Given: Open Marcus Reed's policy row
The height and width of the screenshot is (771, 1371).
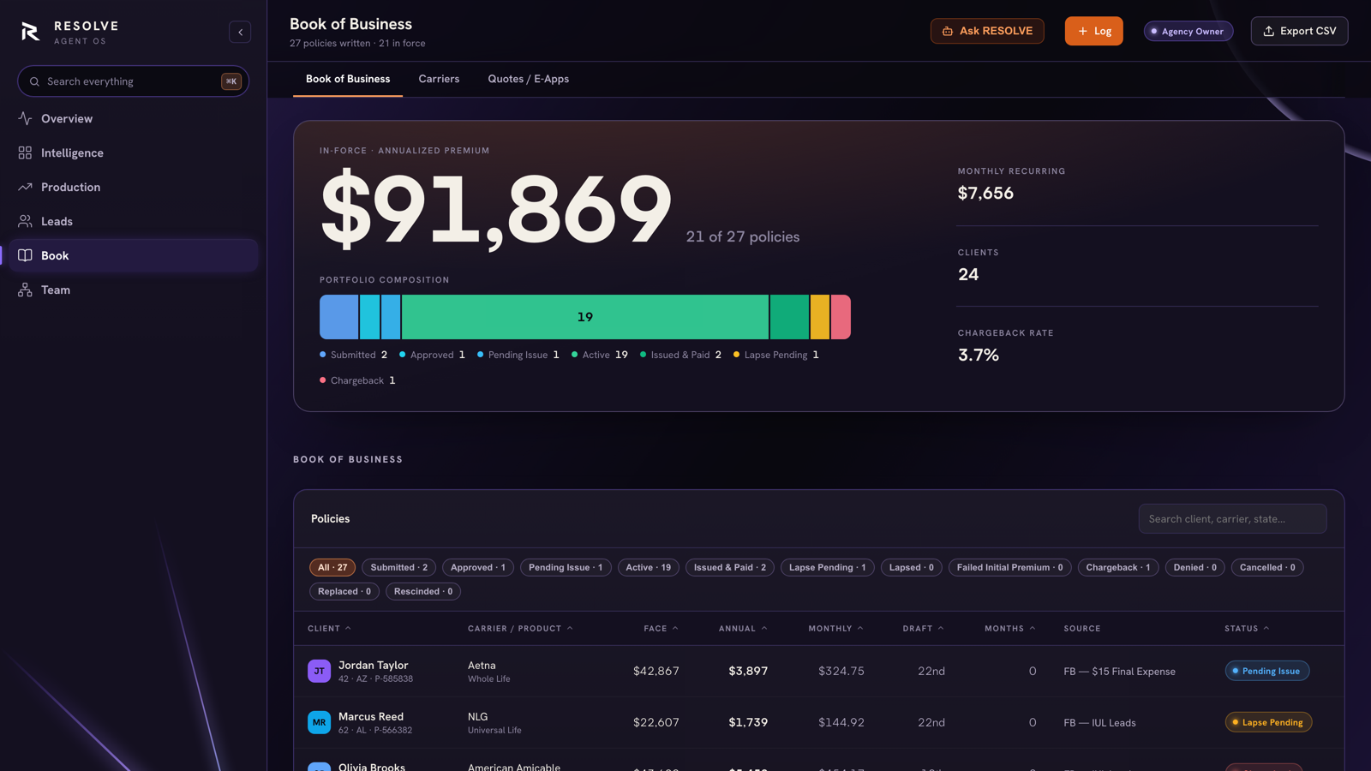Looking at the screenshot, I should [x=818, y=722].
